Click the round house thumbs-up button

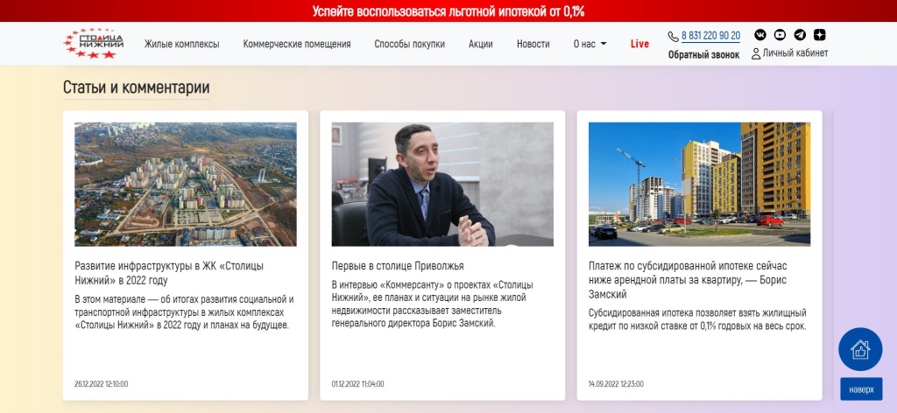pos(860,349)
